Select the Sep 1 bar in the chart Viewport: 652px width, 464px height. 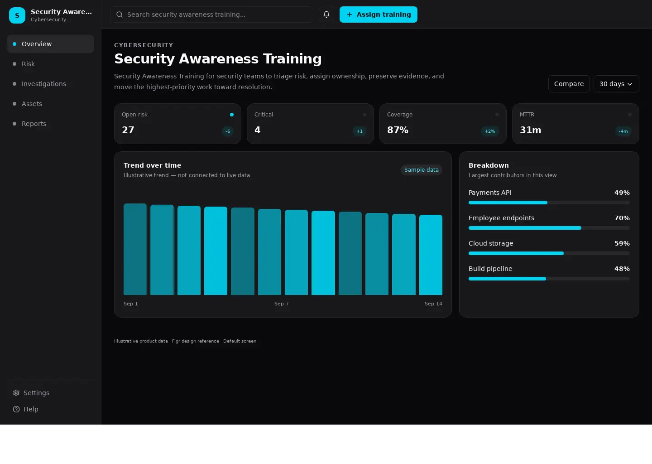pyautogui.click(x=135, y=249)
